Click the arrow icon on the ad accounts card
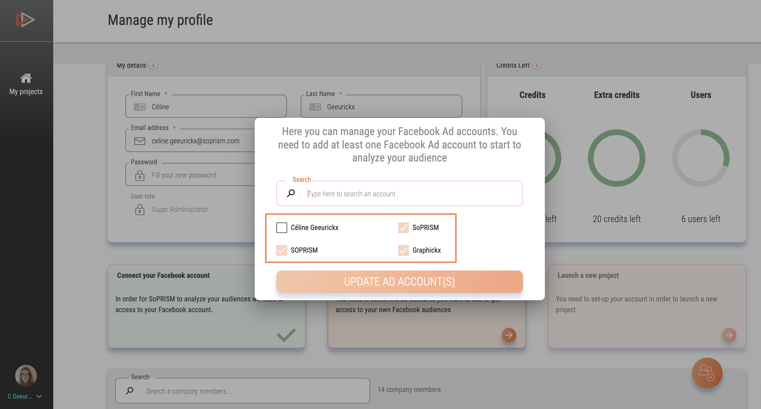 [509, 335]
